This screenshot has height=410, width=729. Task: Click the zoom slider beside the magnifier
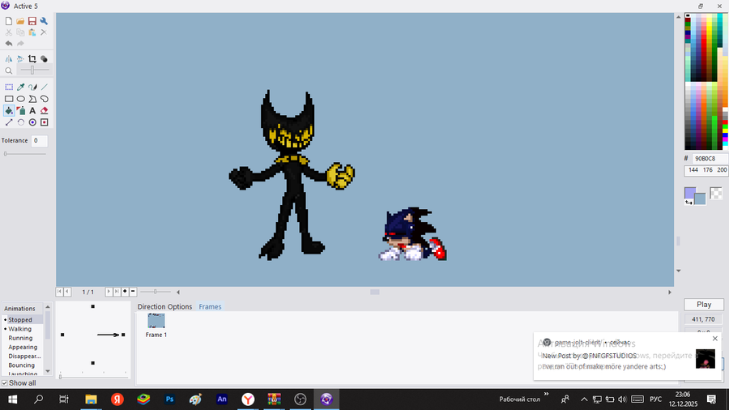point(32,70)
